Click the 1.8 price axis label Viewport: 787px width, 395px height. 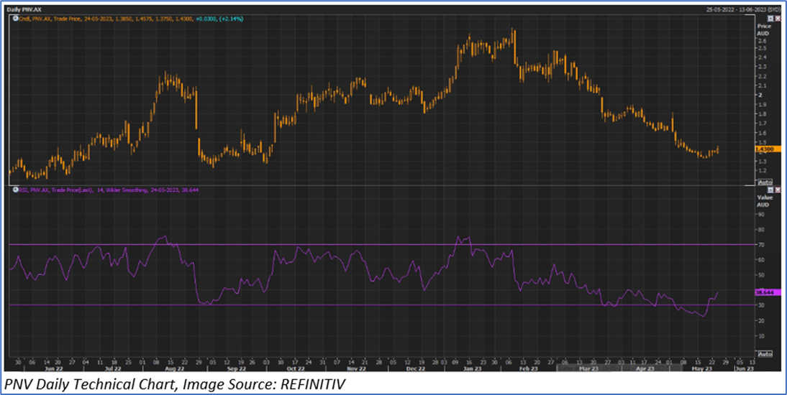click(x=762, y=114)
